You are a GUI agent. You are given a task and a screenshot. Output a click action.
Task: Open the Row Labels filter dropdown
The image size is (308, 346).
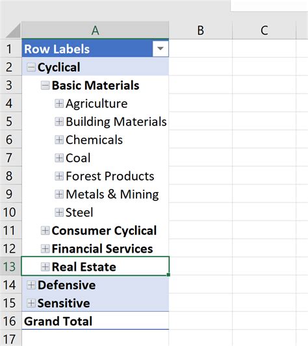click(160, 49)
